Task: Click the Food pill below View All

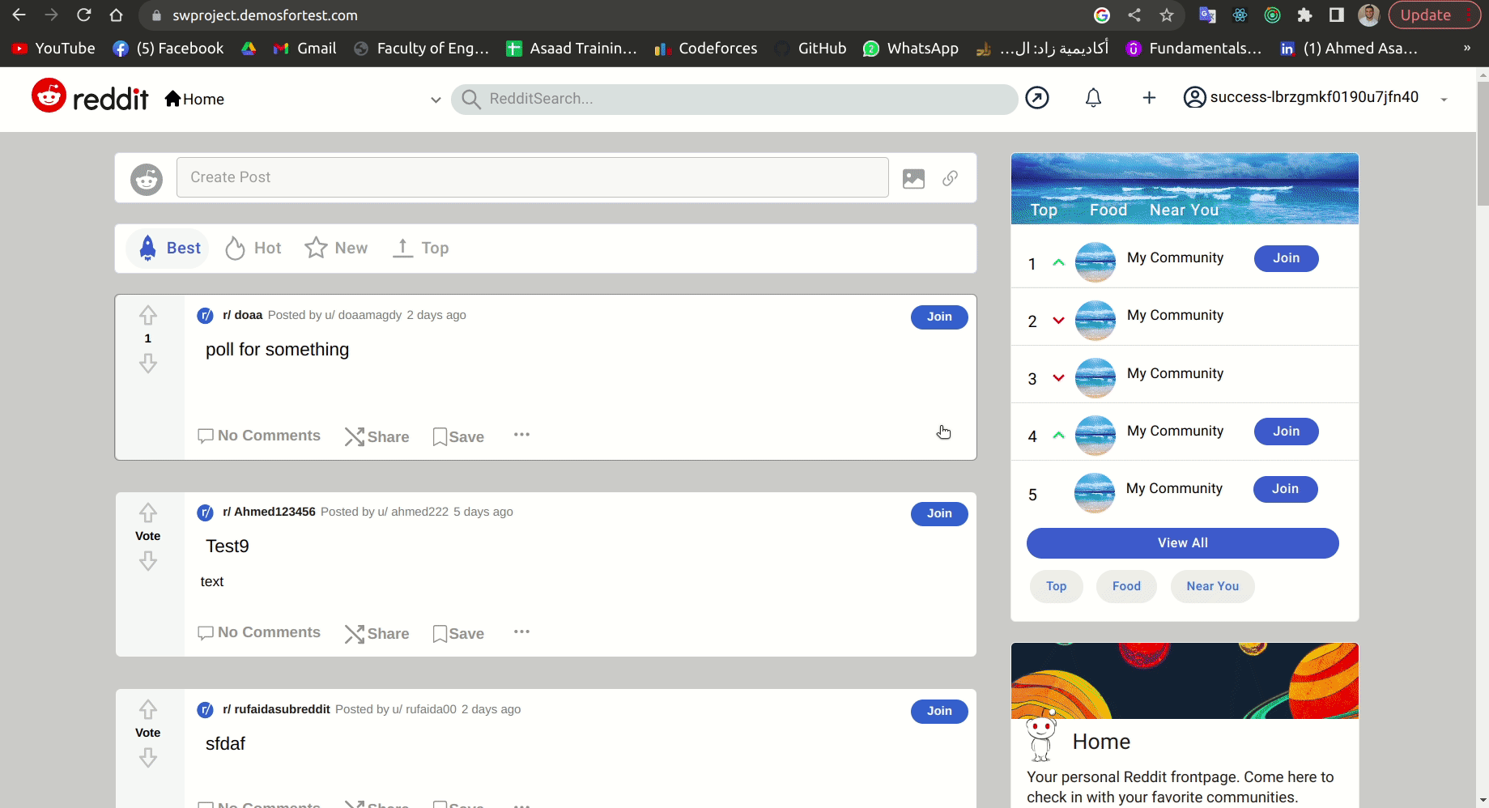Action: point(1126,586)
